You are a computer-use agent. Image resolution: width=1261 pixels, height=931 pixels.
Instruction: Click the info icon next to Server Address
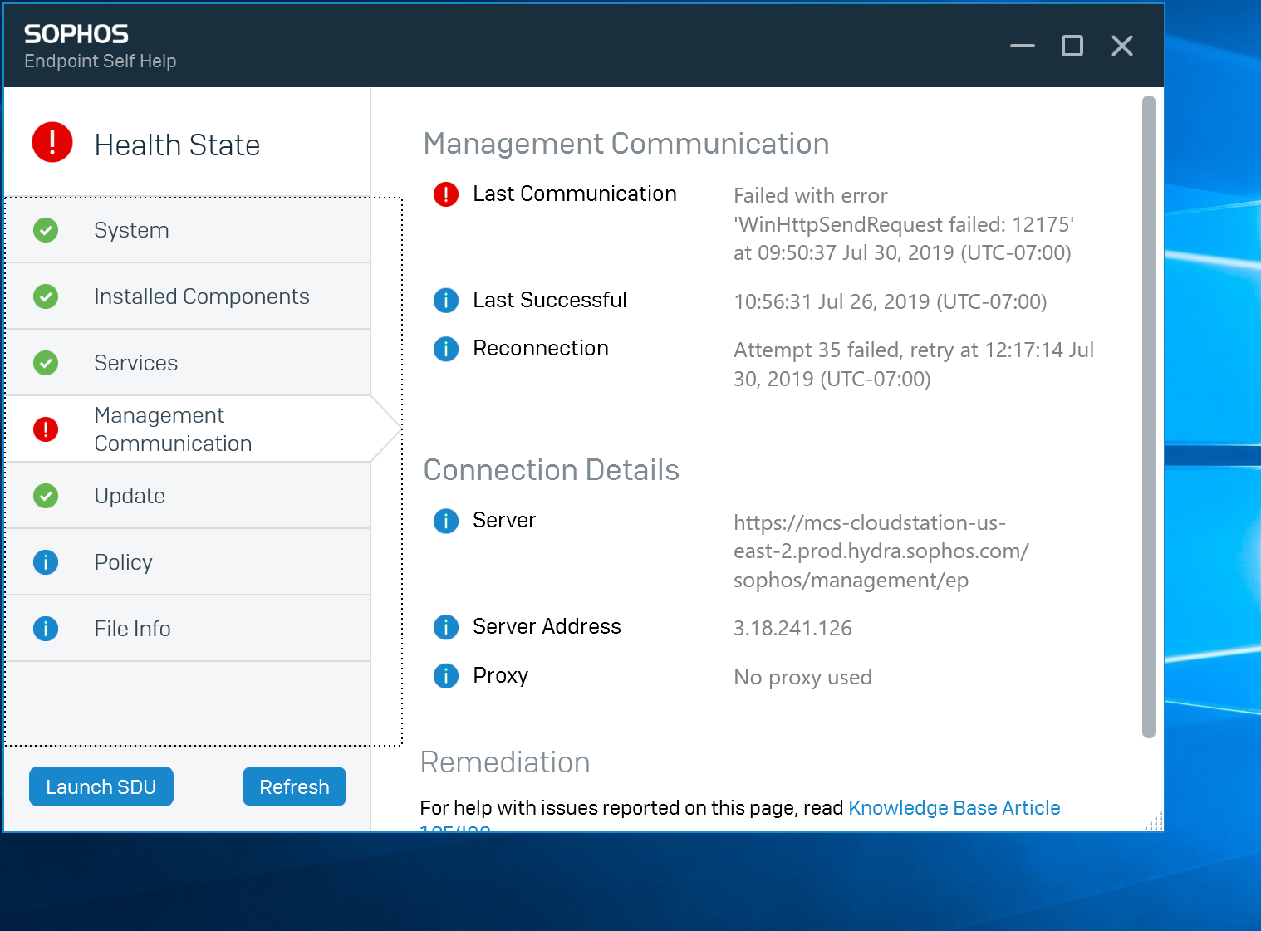[x=446, y=627]
